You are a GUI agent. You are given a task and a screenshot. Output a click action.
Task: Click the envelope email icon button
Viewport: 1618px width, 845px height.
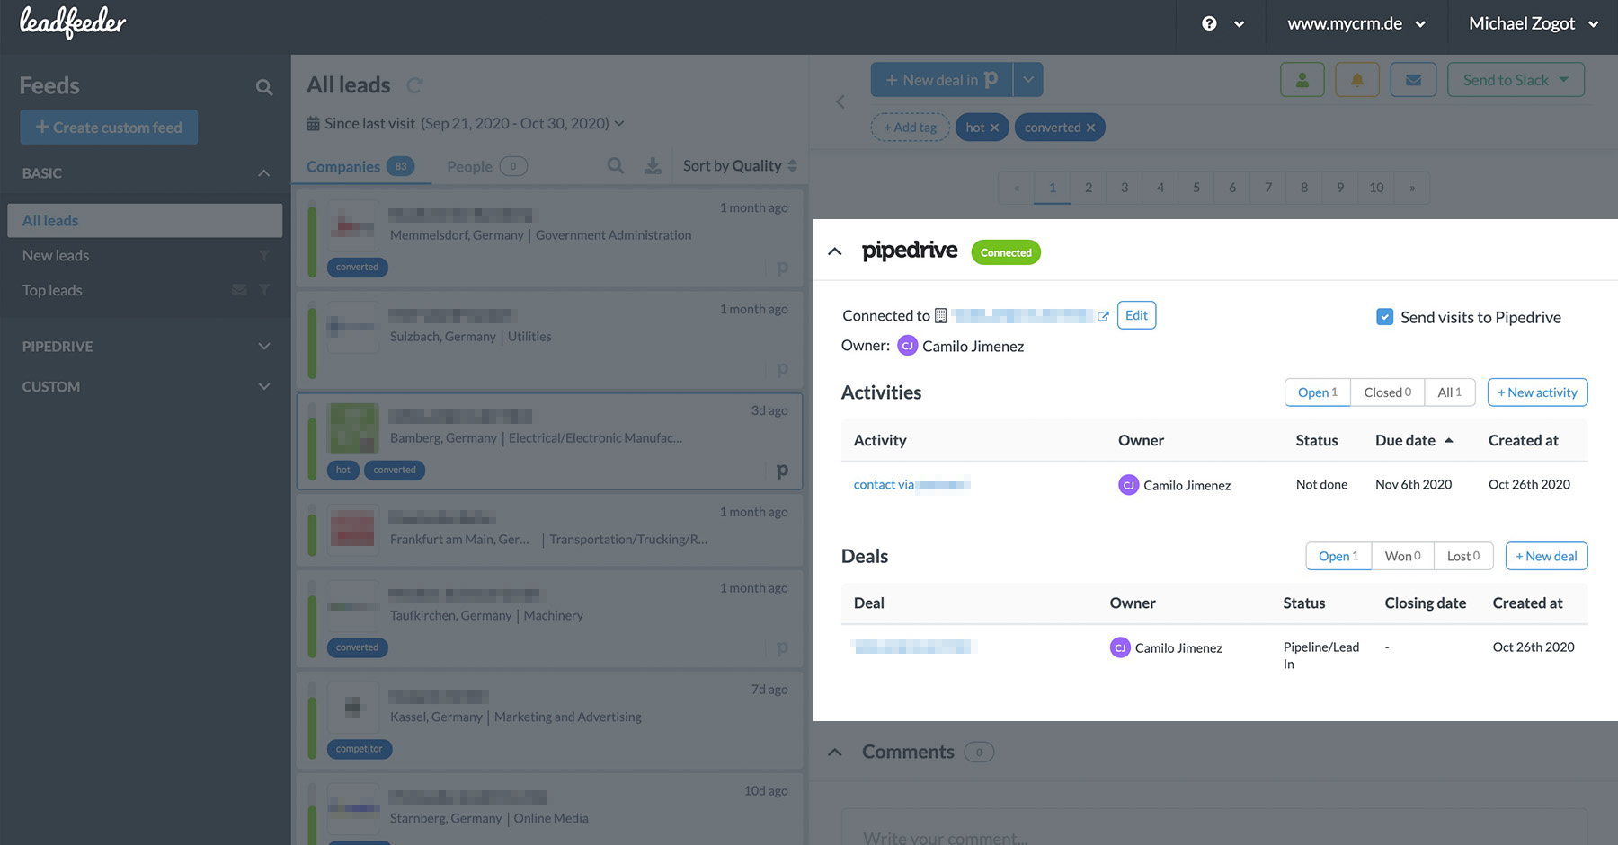(1413, 80)
